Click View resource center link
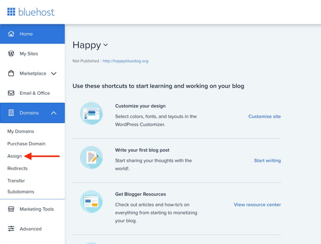 (257, 204)
